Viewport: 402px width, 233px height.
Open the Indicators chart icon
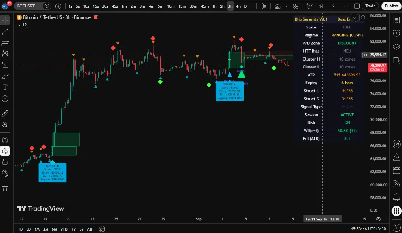278,6
